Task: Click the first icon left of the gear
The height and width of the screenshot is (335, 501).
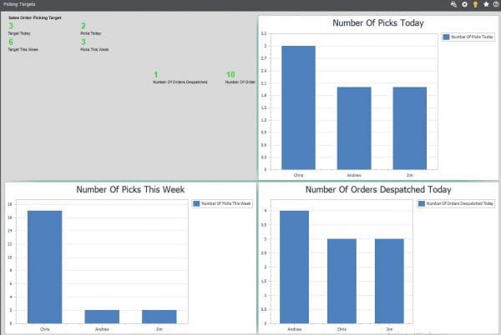Action: pyautogui.click(x=453, y=4)
